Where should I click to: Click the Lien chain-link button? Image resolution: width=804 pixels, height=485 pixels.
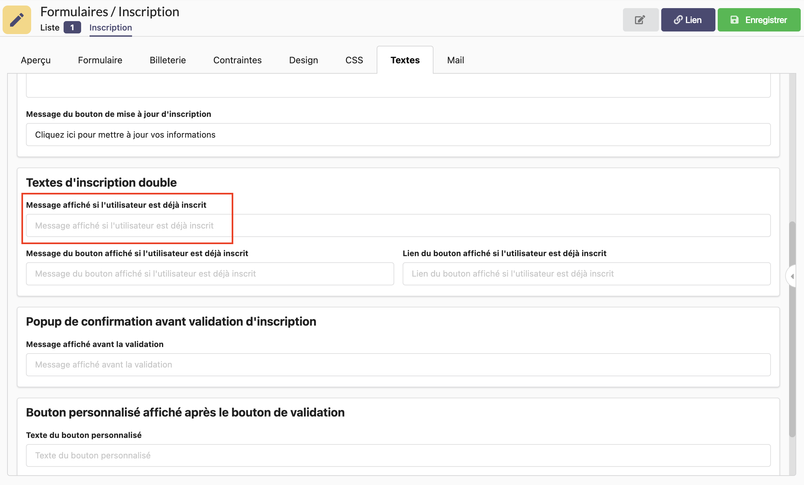tap(688, 20)
